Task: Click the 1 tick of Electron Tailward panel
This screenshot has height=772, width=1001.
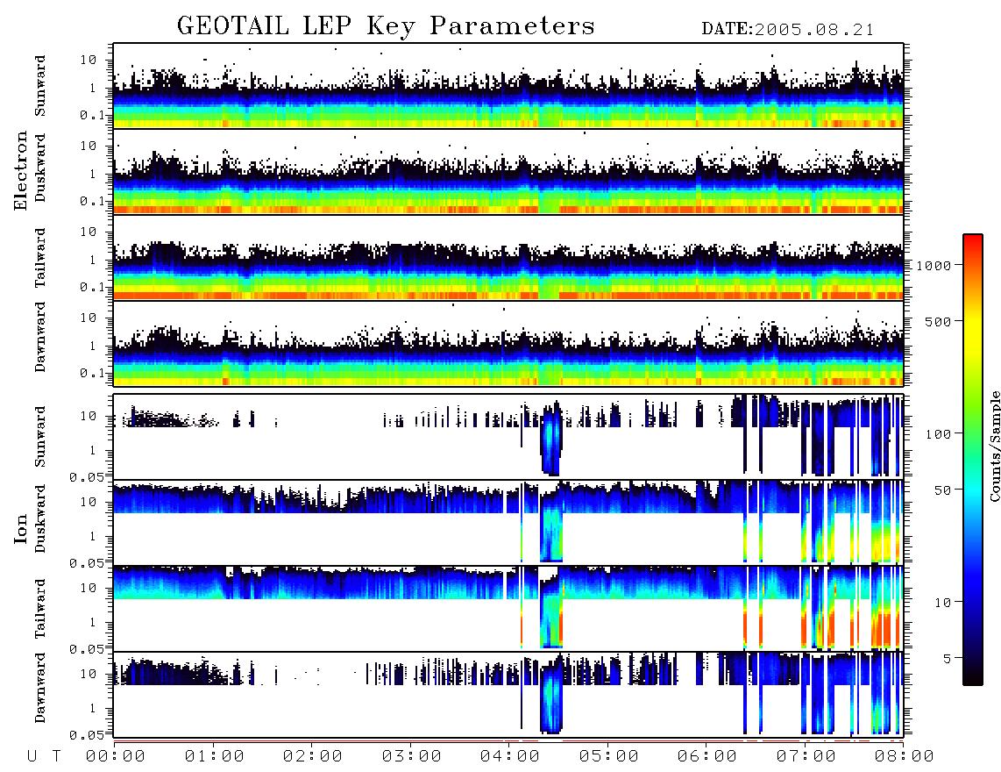Action: 93,260
